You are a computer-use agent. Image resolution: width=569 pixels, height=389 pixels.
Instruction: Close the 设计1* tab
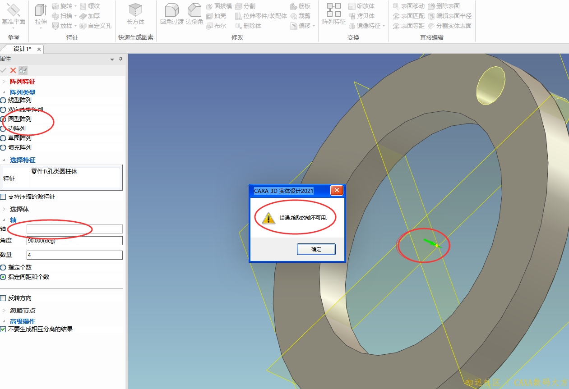point(39,49)
